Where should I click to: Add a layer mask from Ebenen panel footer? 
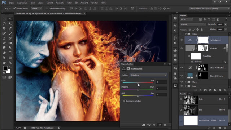pyautogui.click(x=205, y=90)
